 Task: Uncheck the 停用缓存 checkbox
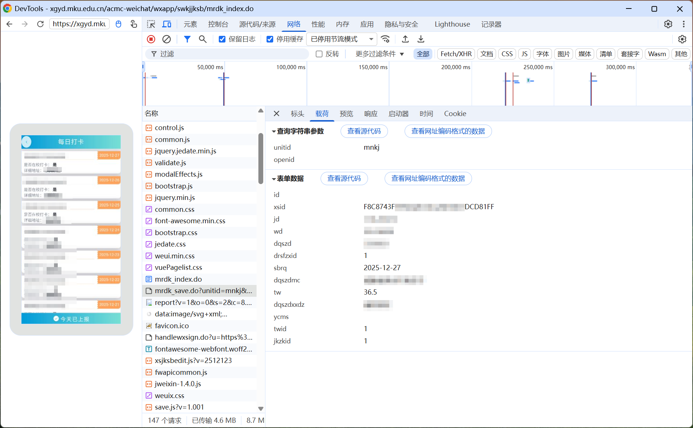(x=270, y=39)
